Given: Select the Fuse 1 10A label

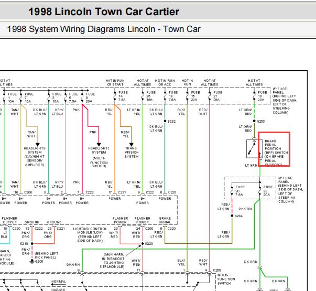Looking at the screenshot, I should (12, 98).
